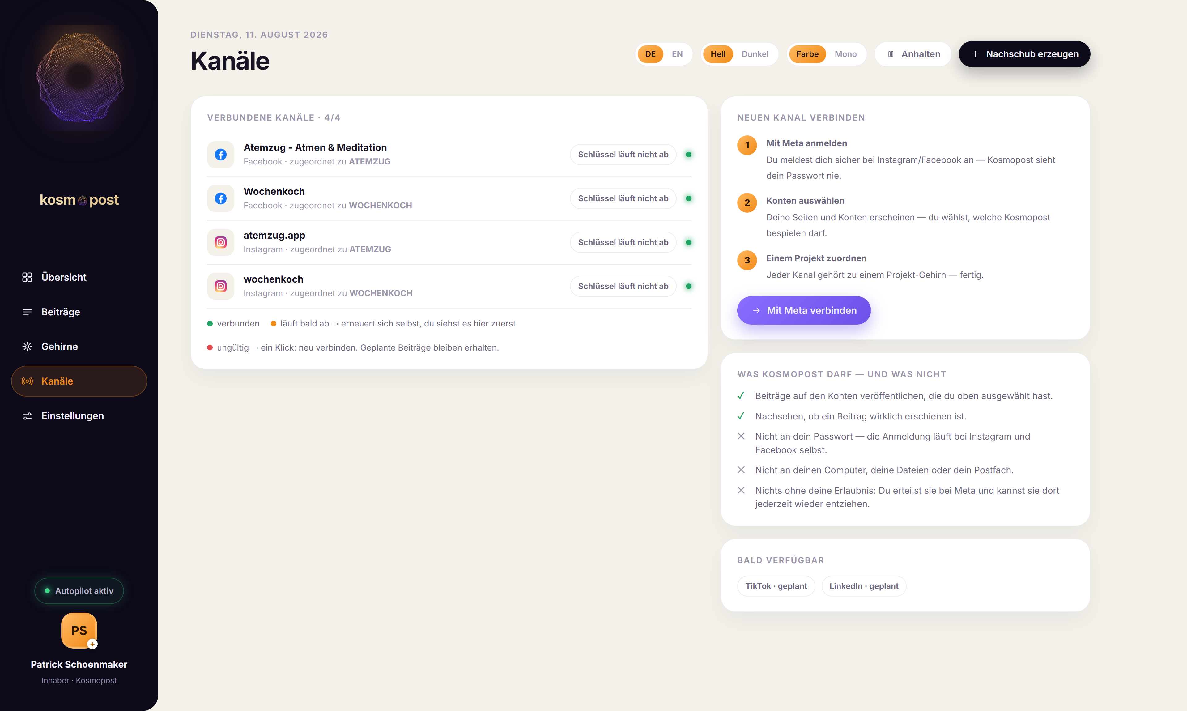Viewport: 1187px width, 711px height.
Task: Click the Facebook icon for Atemzug - Atmen & Meditation
Action: (x=220, y=154)
